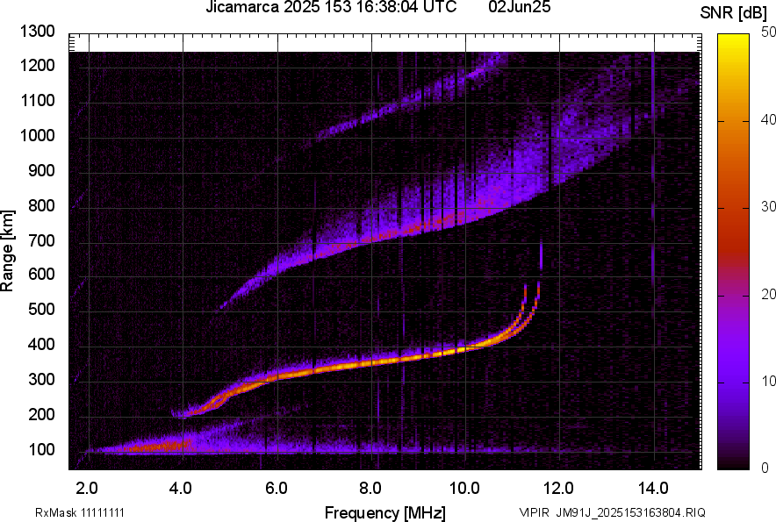
Task: Click the colorbar tick label '50'
Action: click(x=769, y=32)
